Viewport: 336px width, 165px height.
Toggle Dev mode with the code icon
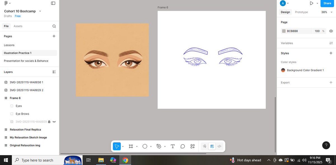220,146
